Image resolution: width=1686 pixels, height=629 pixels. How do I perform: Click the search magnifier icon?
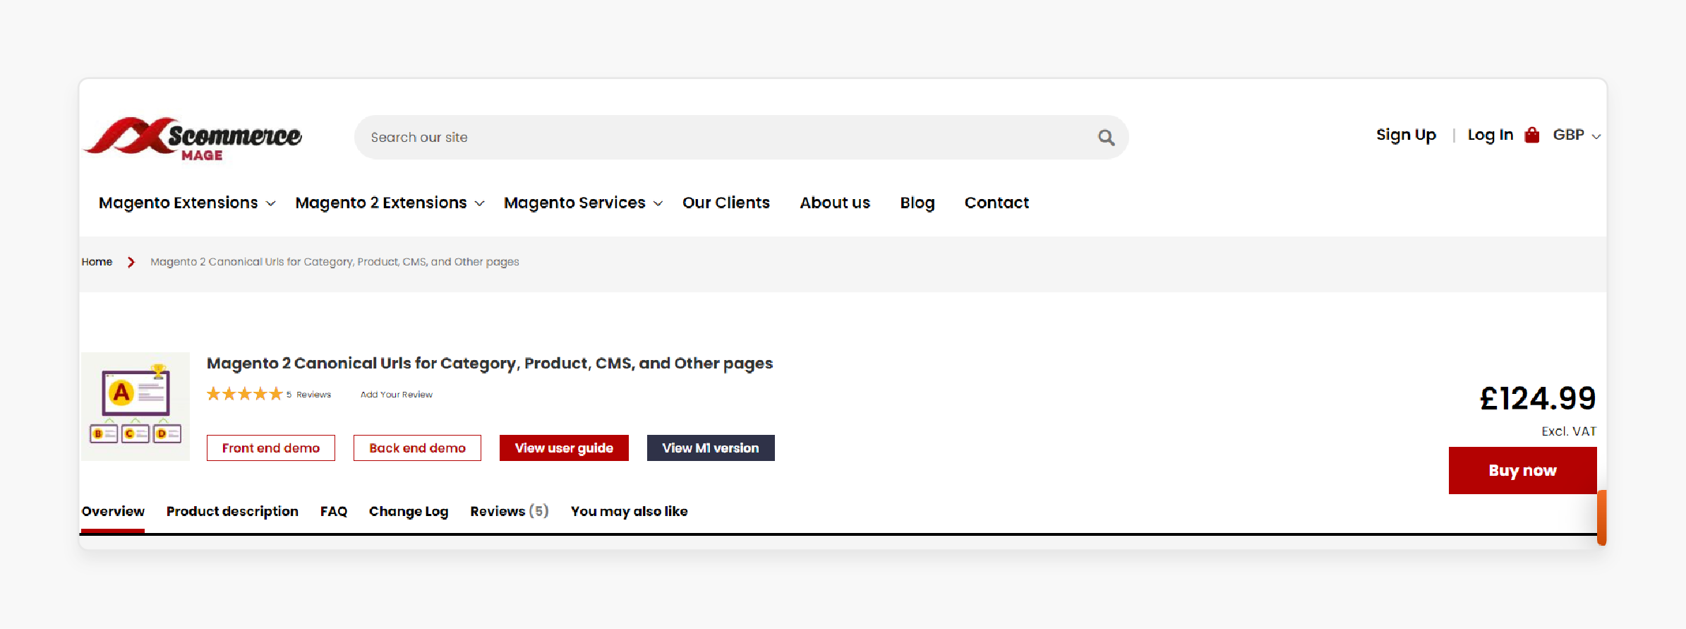pos(1106,138)
